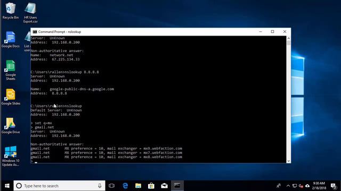Click the Cortana search box
This screenshot has width=341, height=191.
tap(59, 186)
